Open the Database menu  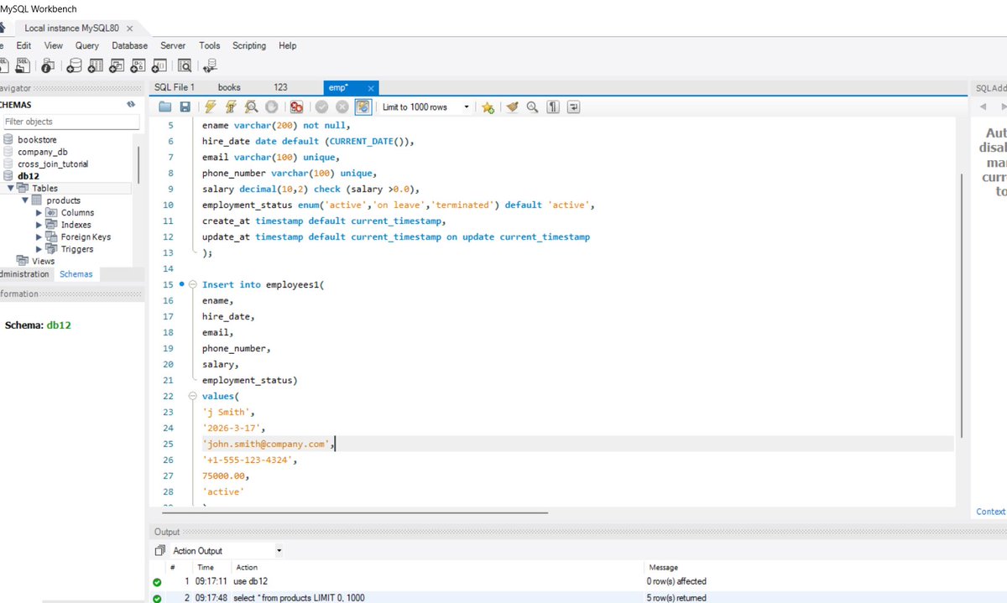[130, 45]
